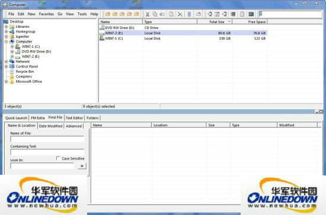
Task: Select the Advanced search tab
Action: tap(73, 126)
